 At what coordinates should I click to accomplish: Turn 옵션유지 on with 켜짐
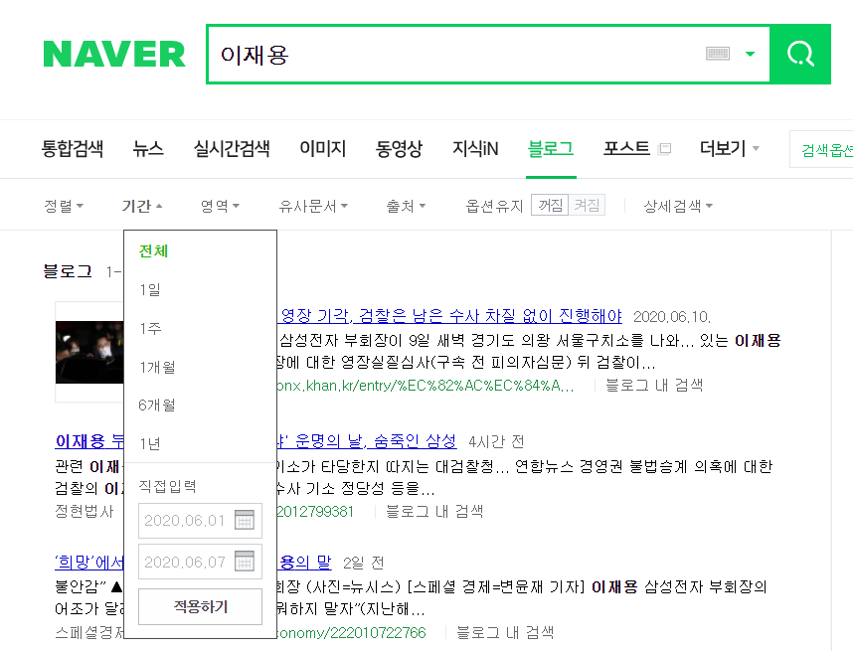click(x=587, y=205)
